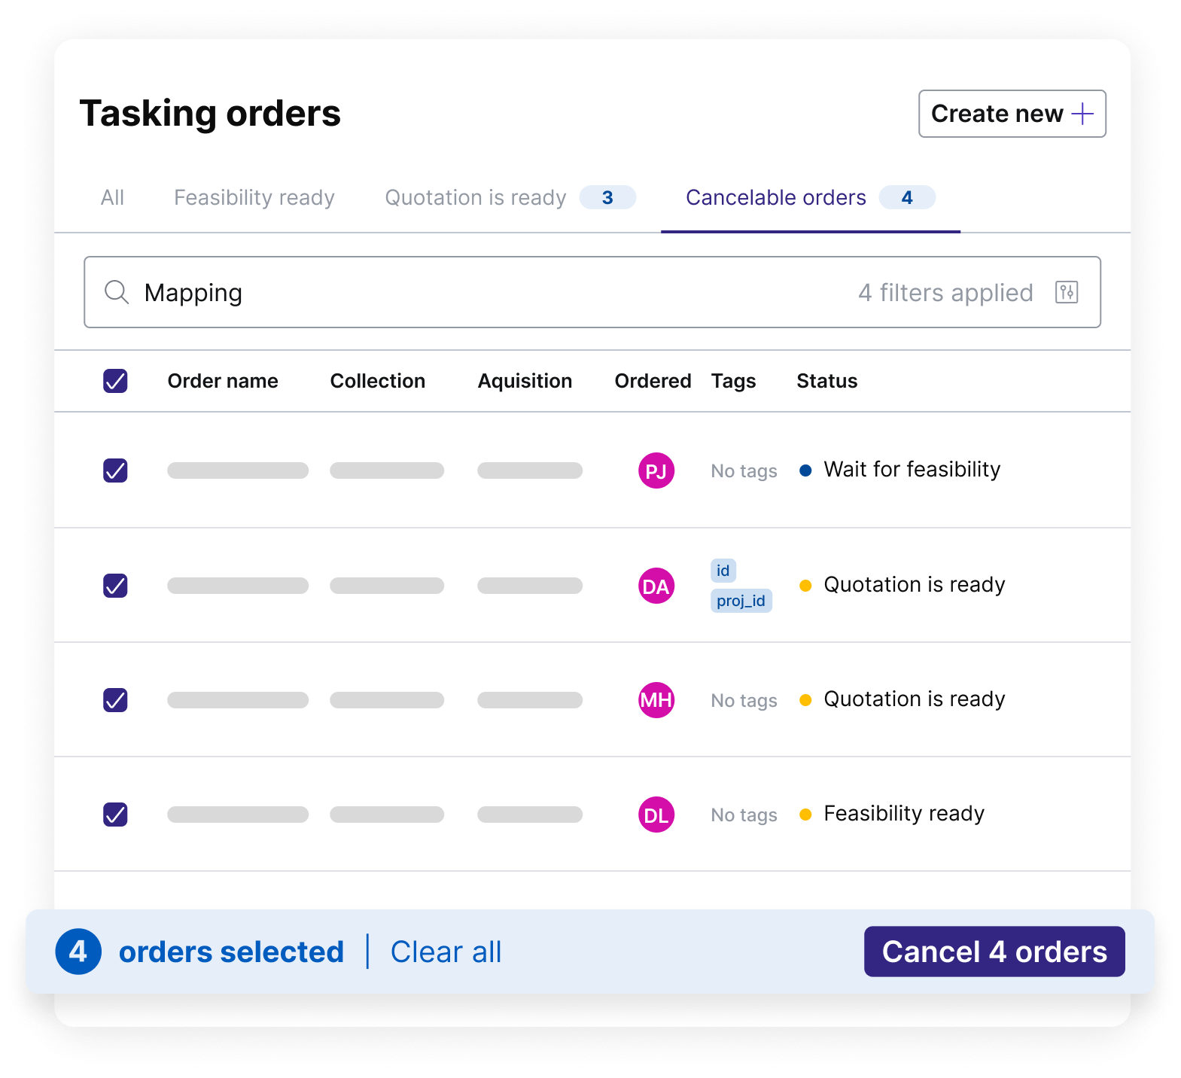1181x1078 pixels.
Task: Click the 4 filters applied text
Action: click(945, 292)
